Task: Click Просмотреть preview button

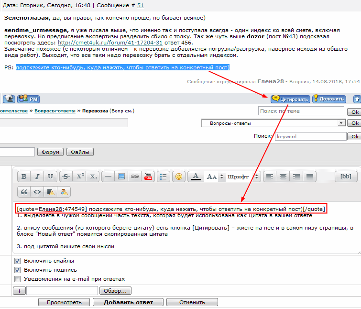Action: tap(64, 302)
